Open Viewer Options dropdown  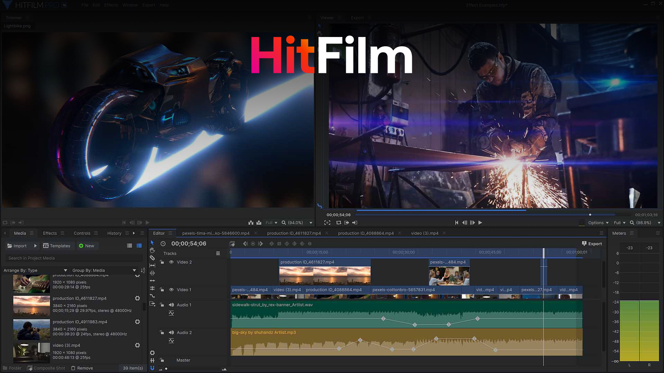click(x=598, y=223)
